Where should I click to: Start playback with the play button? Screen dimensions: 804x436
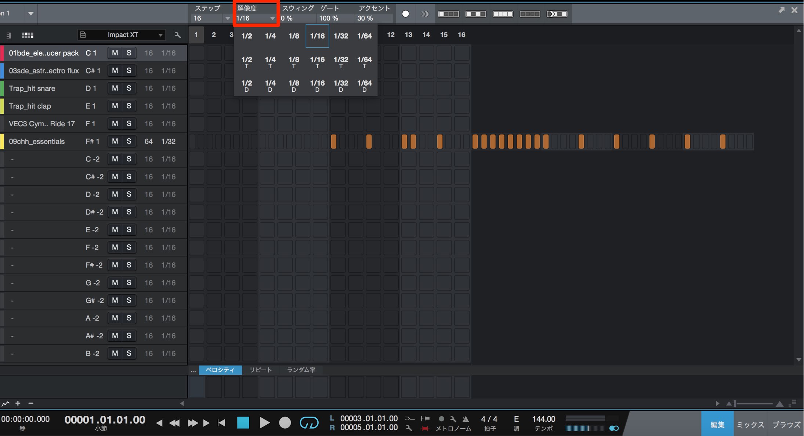coord(264,423)
